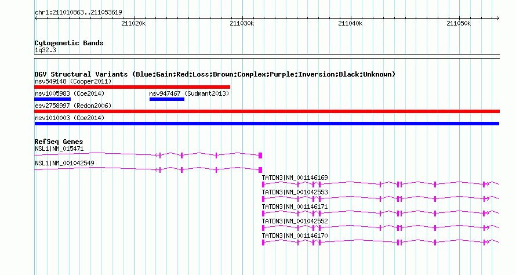This screenshot has width=516, height=275.
Task: Select the blue nsv1010003 gain bar
Action: (x=267, y=124)
